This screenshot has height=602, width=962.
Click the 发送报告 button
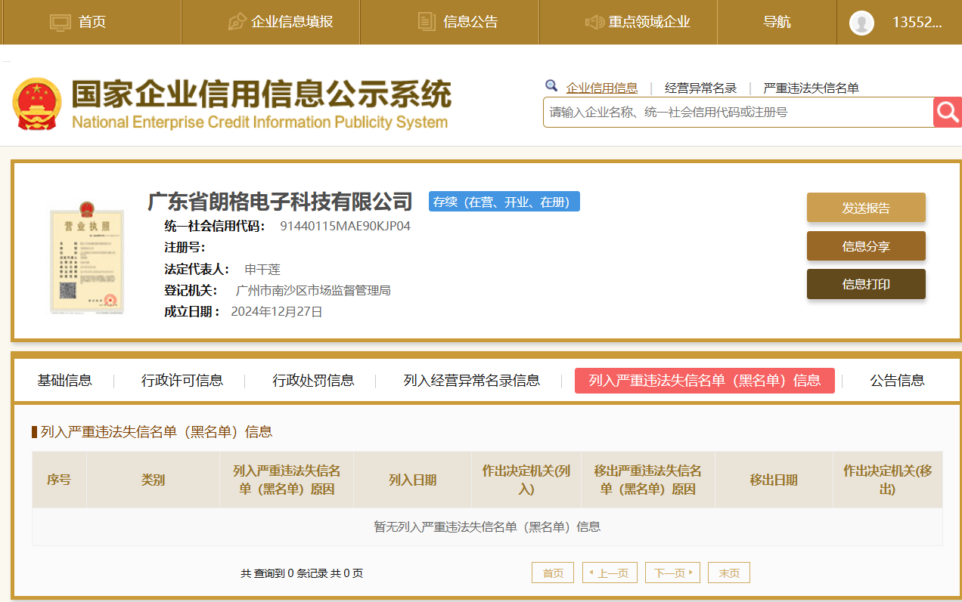click(x=866, y=208)
